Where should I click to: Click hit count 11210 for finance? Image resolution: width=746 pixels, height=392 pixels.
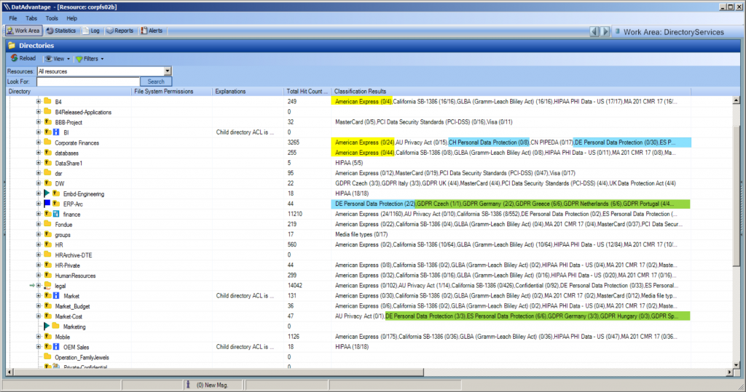(x=295, y=215)
